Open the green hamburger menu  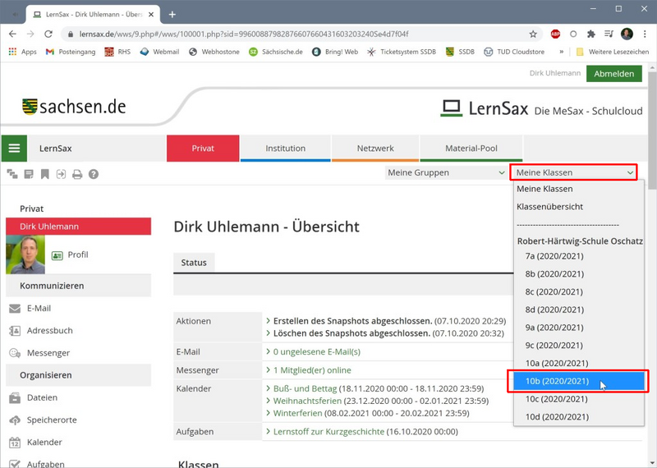coord(14,149)
